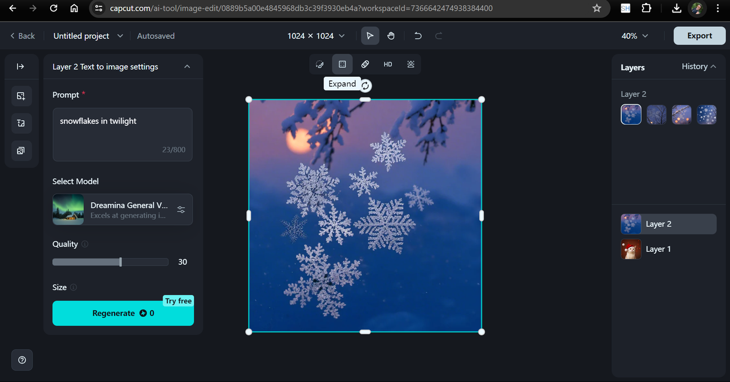Click the bottom-right corner handle of the image
The image size is (730, 382).
[481, 331]
